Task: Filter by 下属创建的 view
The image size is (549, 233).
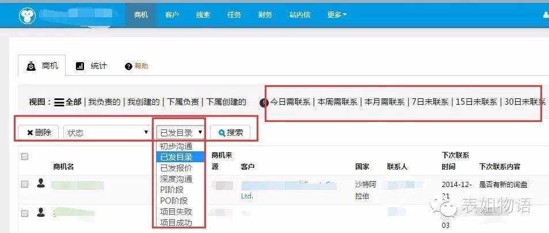Action: [226, 102]
